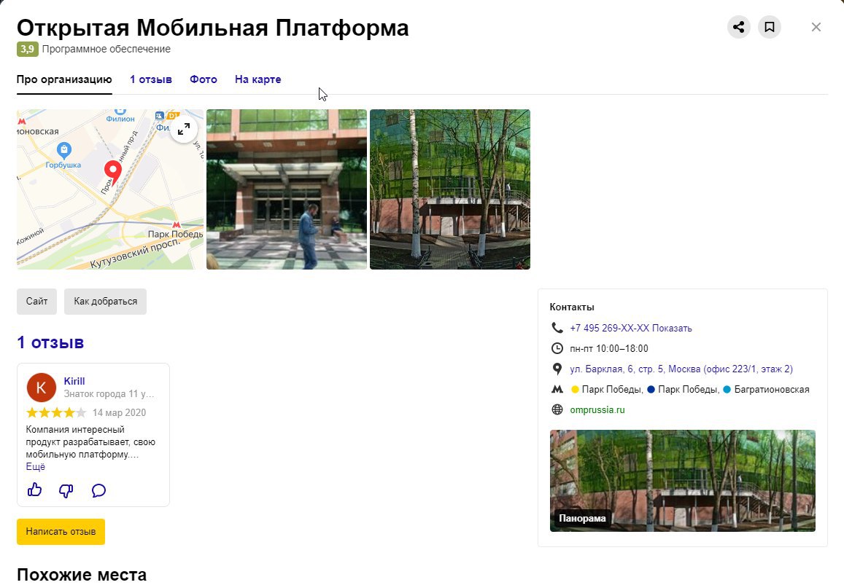Click Кутузовский просп. label on map
This screenshot has height=585, width=844.
coord(135,253)
